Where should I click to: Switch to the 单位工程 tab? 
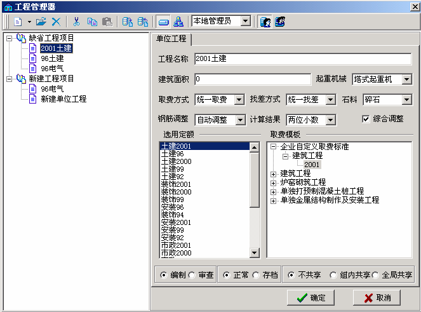click(171, 39)
